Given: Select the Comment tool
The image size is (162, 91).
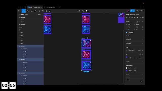Looking at the screenshot, I should (x=50, y=11).
